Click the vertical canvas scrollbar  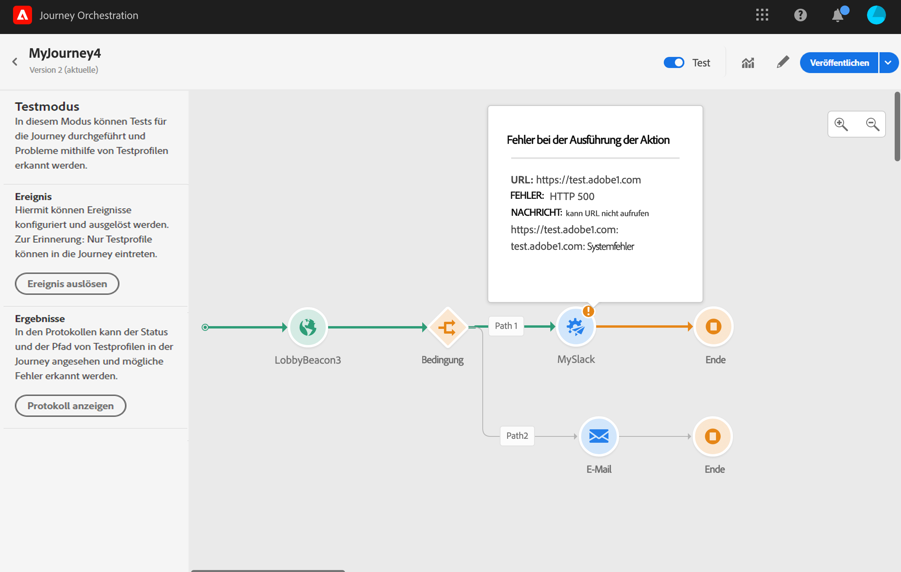pyautogui.click(x=897, y=126)
